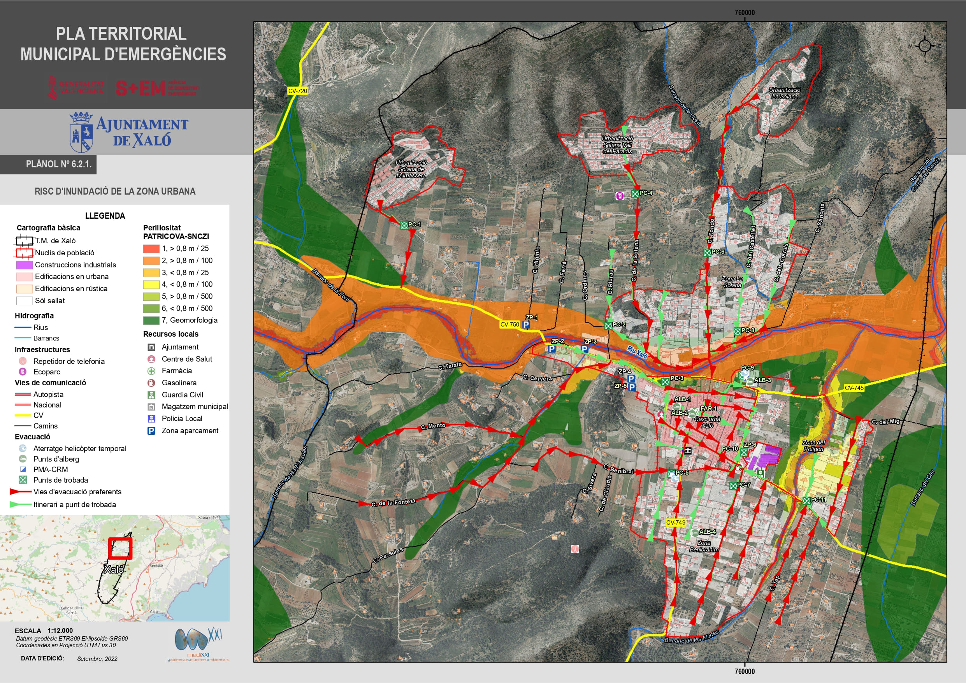The height and width of the screenshot is (683, 966).
Task: Click the Aterratge helicòpter temporal legend icon
Action: (23, 448)
